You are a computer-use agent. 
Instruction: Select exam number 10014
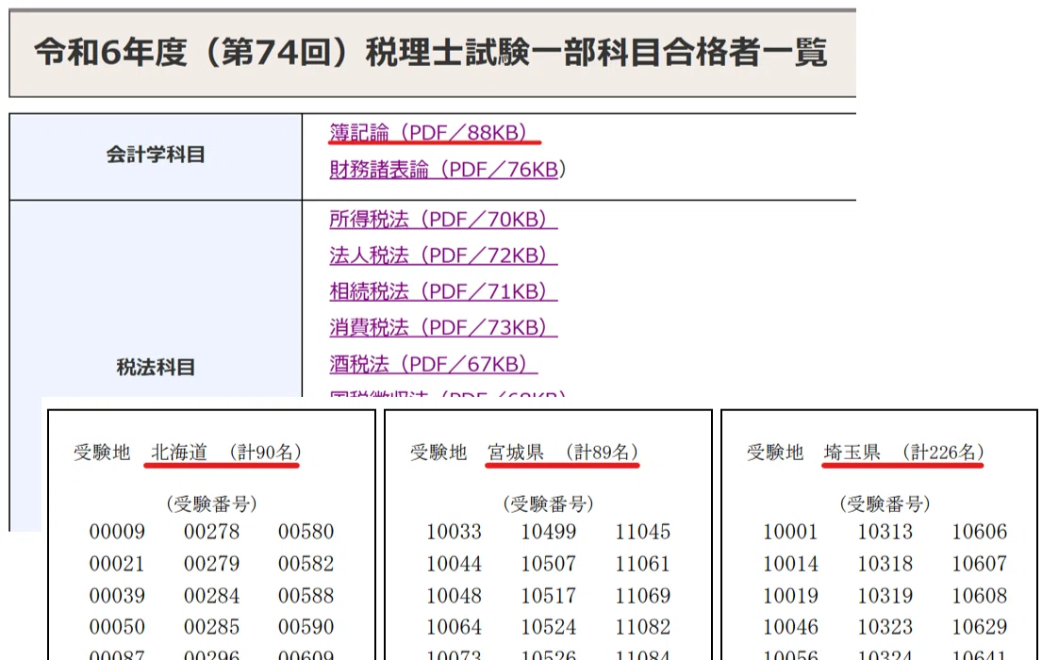(x=790, y=564)
